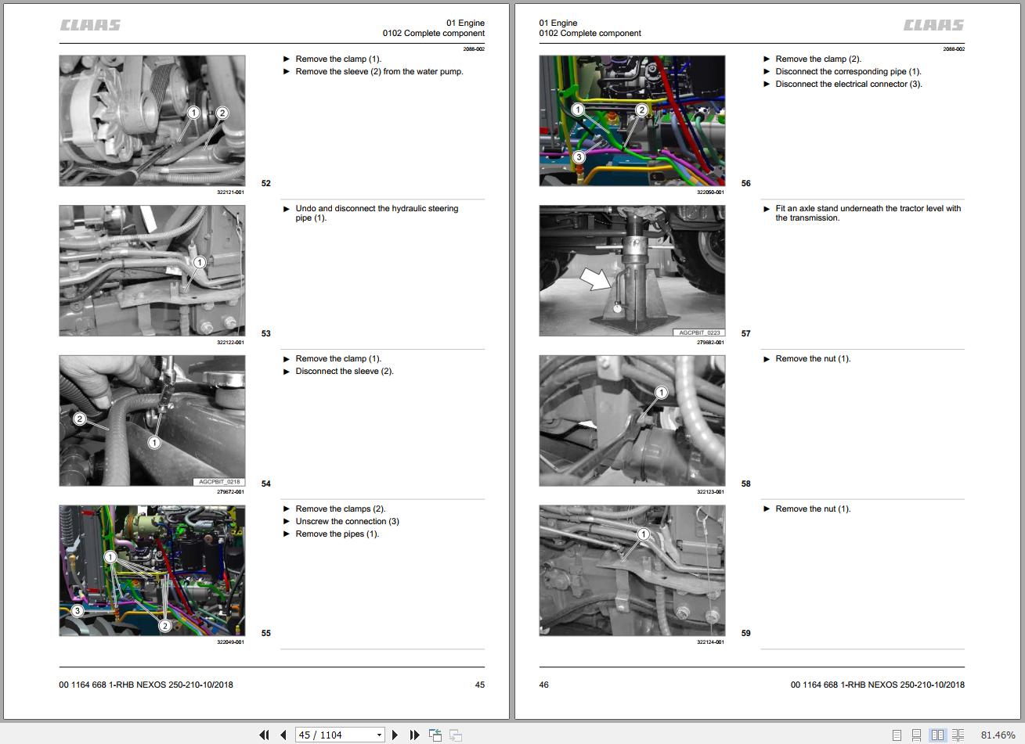Go to the previous page

pyautogui.click(x=283, y=735)
